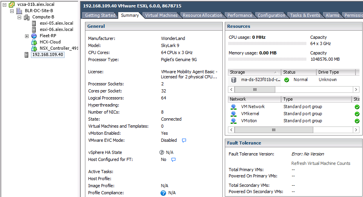Click the Host Configured for FT info bubble
This screenshot has width=363, height=197.
click(173, 159)
